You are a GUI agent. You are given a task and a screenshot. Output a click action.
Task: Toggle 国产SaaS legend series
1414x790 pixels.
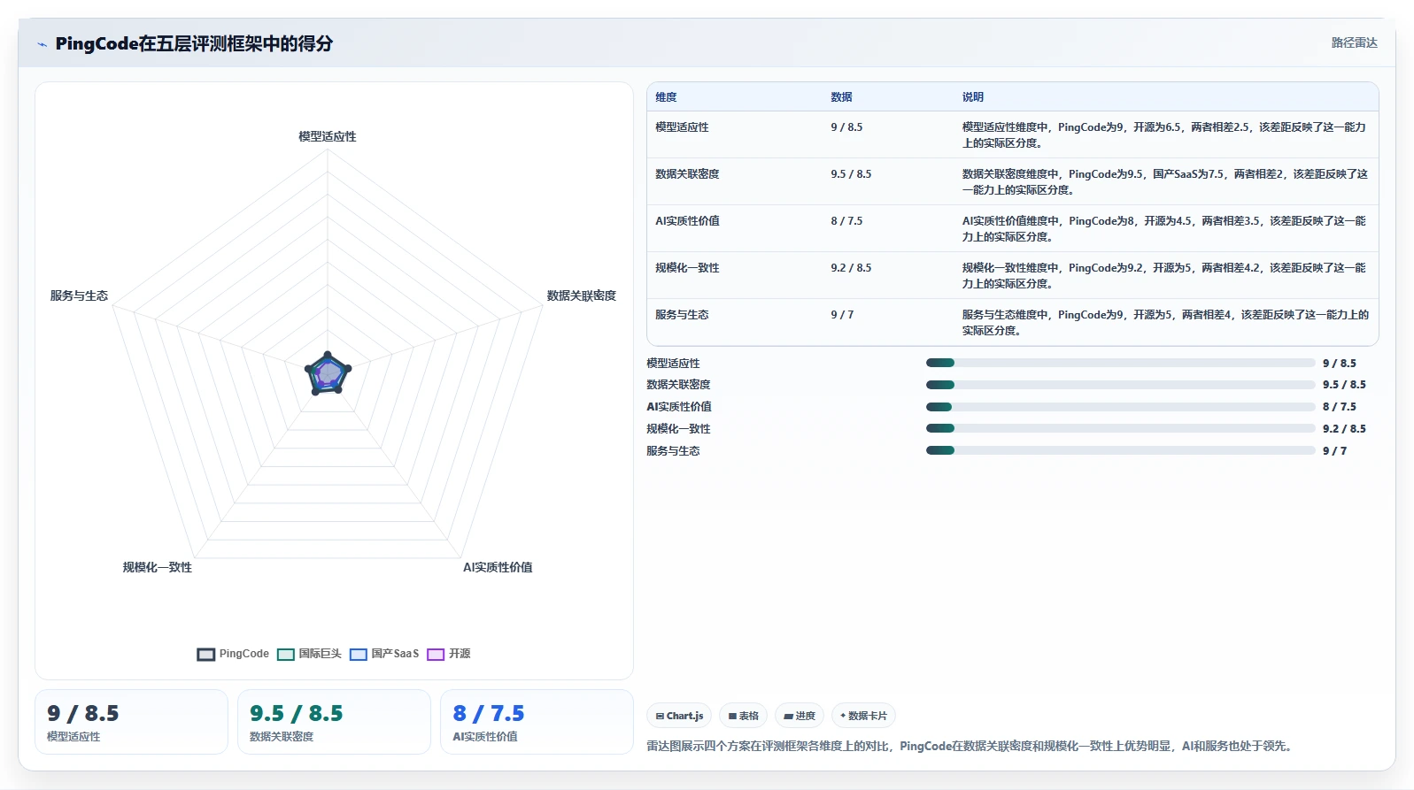tap(384, 654)
